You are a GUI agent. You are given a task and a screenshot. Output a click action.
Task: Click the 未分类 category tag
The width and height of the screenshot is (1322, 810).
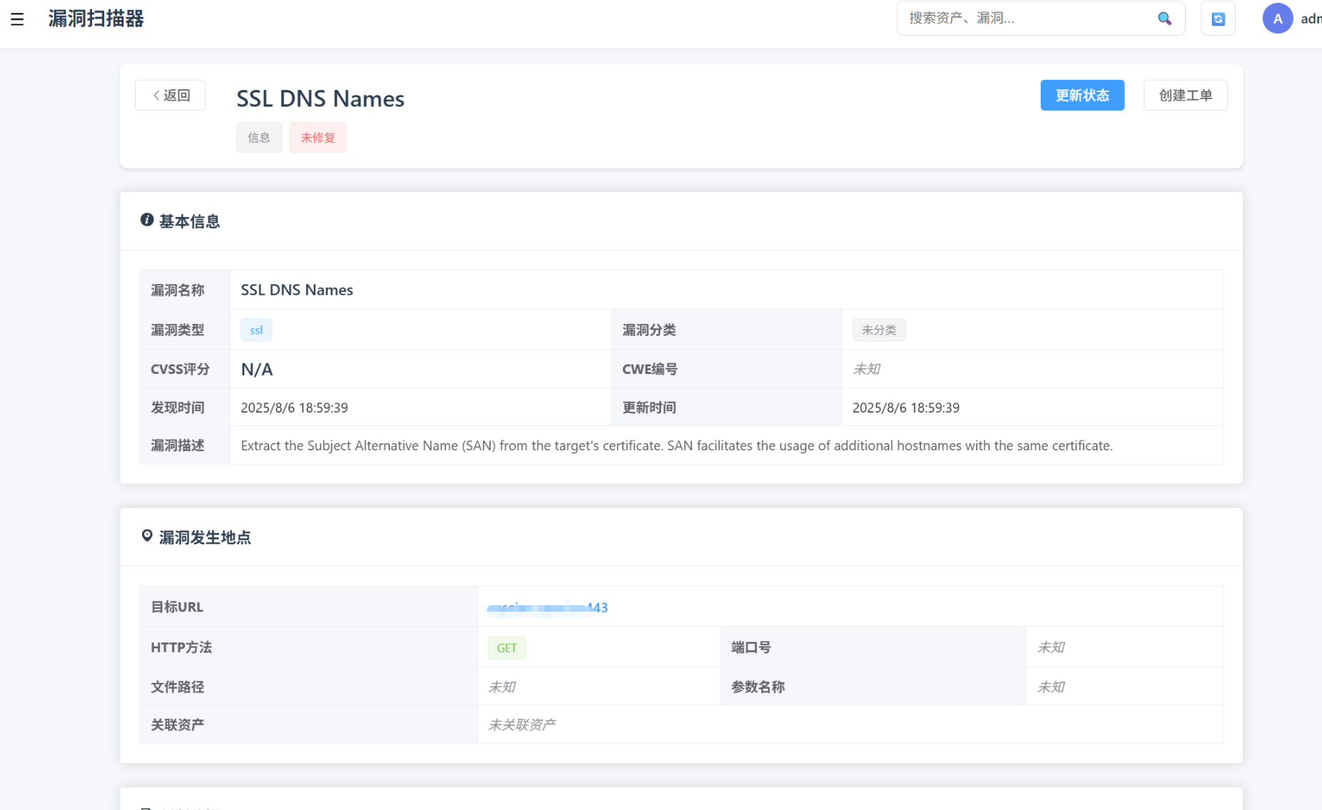point(879,330)
